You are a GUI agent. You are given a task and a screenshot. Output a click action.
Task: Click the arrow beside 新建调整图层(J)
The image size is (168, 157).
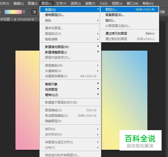[98, 52]
